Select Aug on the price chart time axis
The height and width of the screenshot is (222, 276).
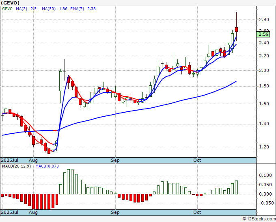[33, 160]
